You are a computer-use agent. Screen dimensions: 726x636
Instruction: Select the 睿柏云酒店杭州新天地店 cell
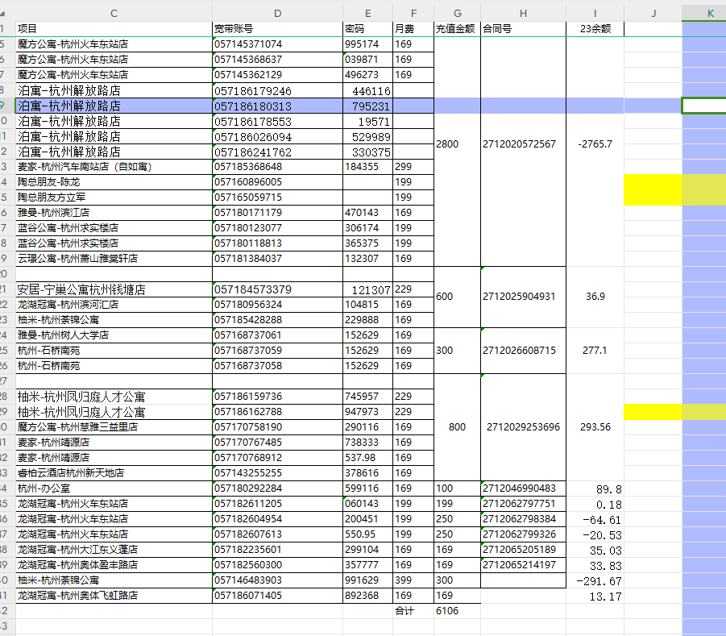coord(114,473)
